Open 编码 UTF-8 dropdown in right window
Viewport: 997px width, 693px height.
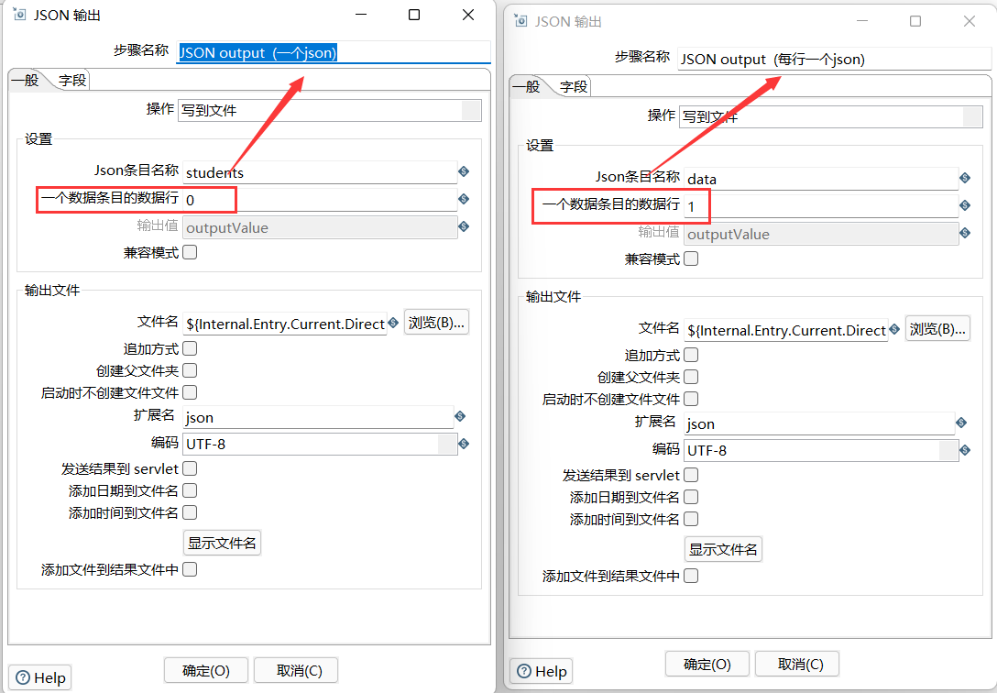click(948, 450)
